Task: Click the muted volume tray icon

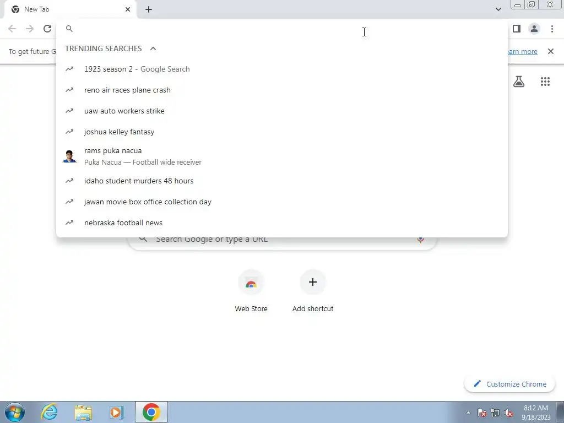Action: pos(508,413)
